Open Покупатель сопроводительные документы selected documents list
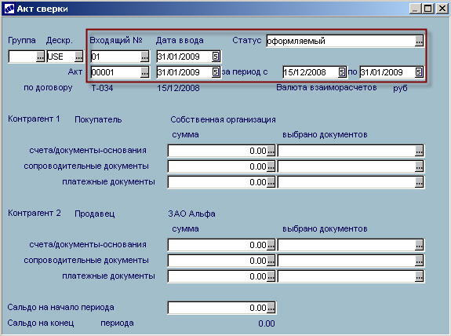451x336 pixels. (x=420, y=166)
